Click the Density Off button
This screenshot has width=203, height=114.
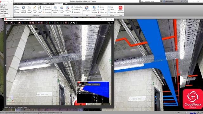68,9
